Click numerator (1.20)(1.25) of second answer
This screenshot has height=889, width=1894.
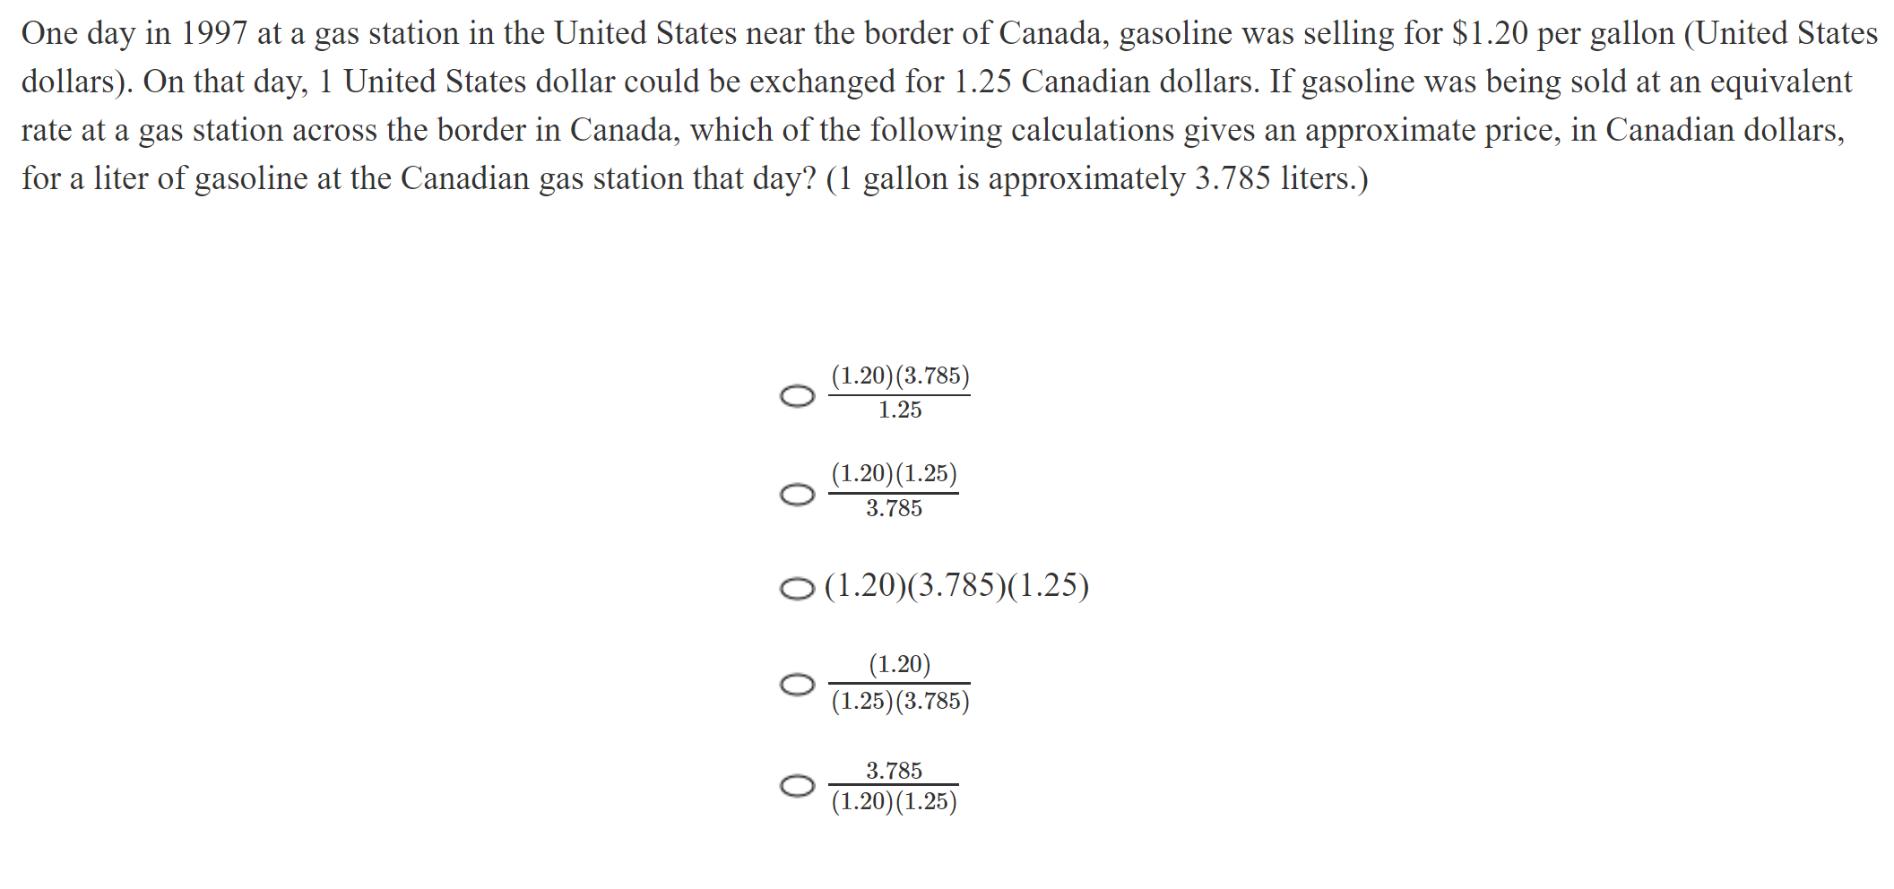894,473
